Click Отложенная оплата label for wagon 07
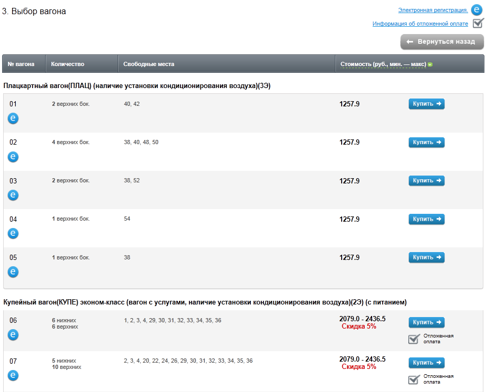Viewport: 486px width, 392px height. (438, 379)
